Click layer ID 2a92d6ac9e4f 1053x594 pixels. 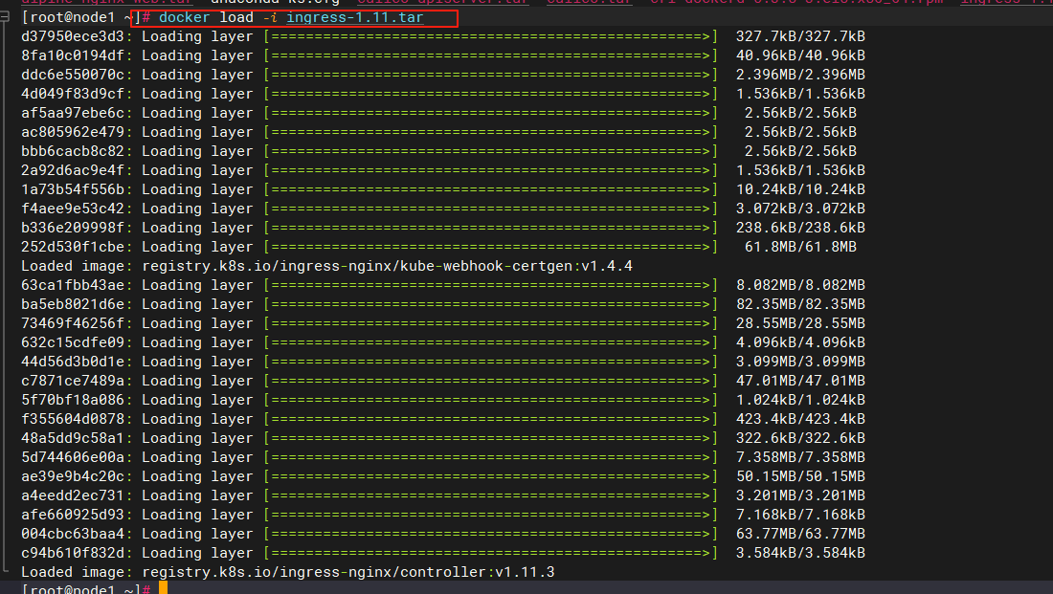73,170
